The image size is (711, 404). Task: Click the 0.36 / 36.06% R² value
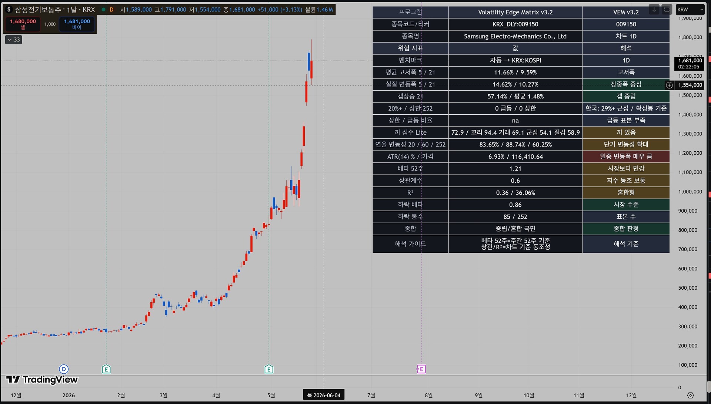click(515, 193)
